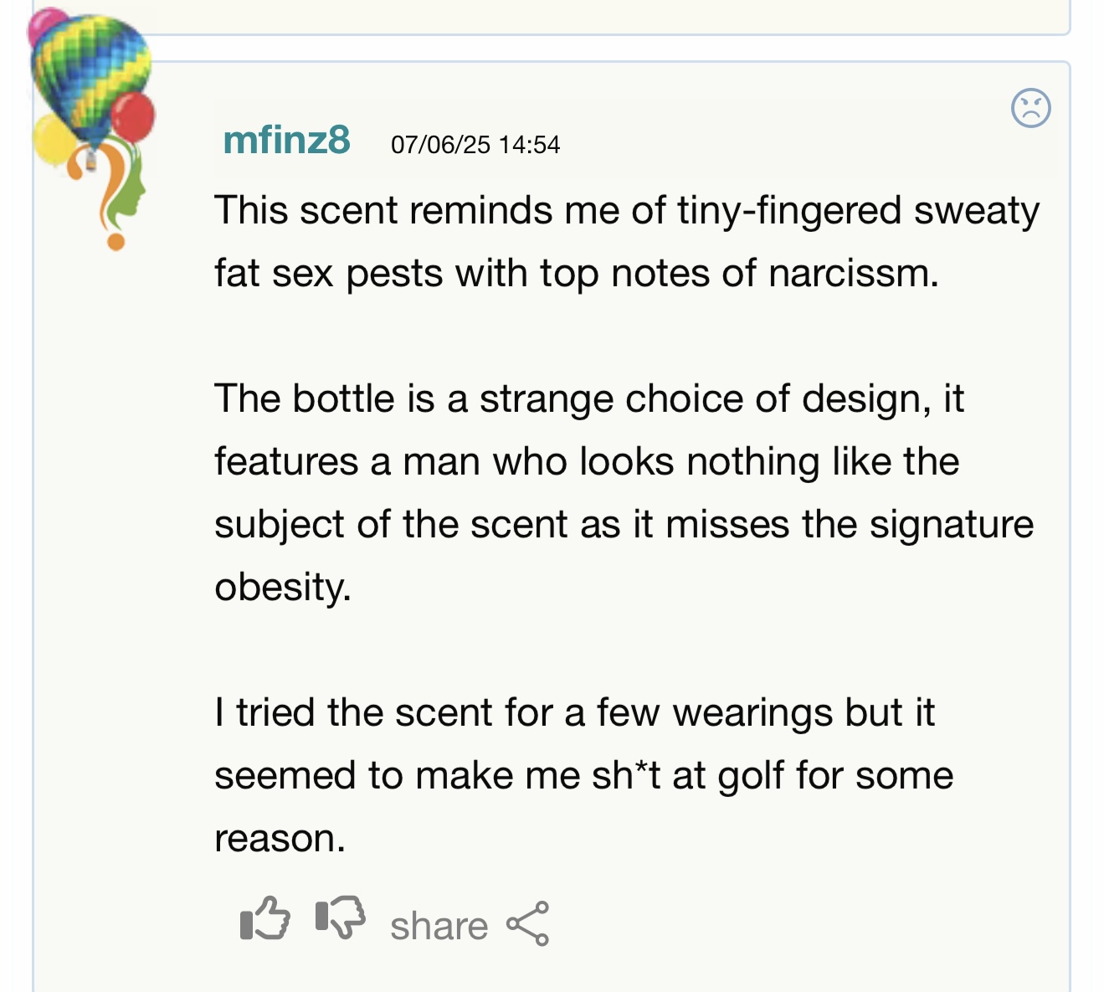Viewport: 1104px width, 992px height.
Task: Click the angry face rating icon
Action: pos(1030,108)
